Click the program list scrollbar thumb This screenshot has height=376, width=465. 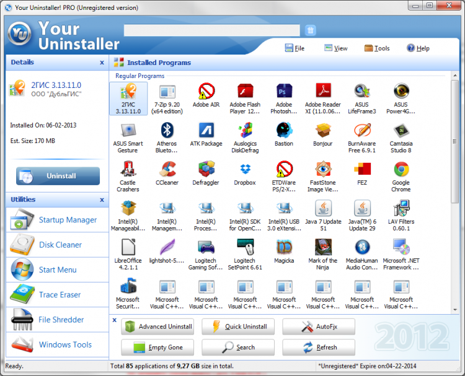coord(455,141)
